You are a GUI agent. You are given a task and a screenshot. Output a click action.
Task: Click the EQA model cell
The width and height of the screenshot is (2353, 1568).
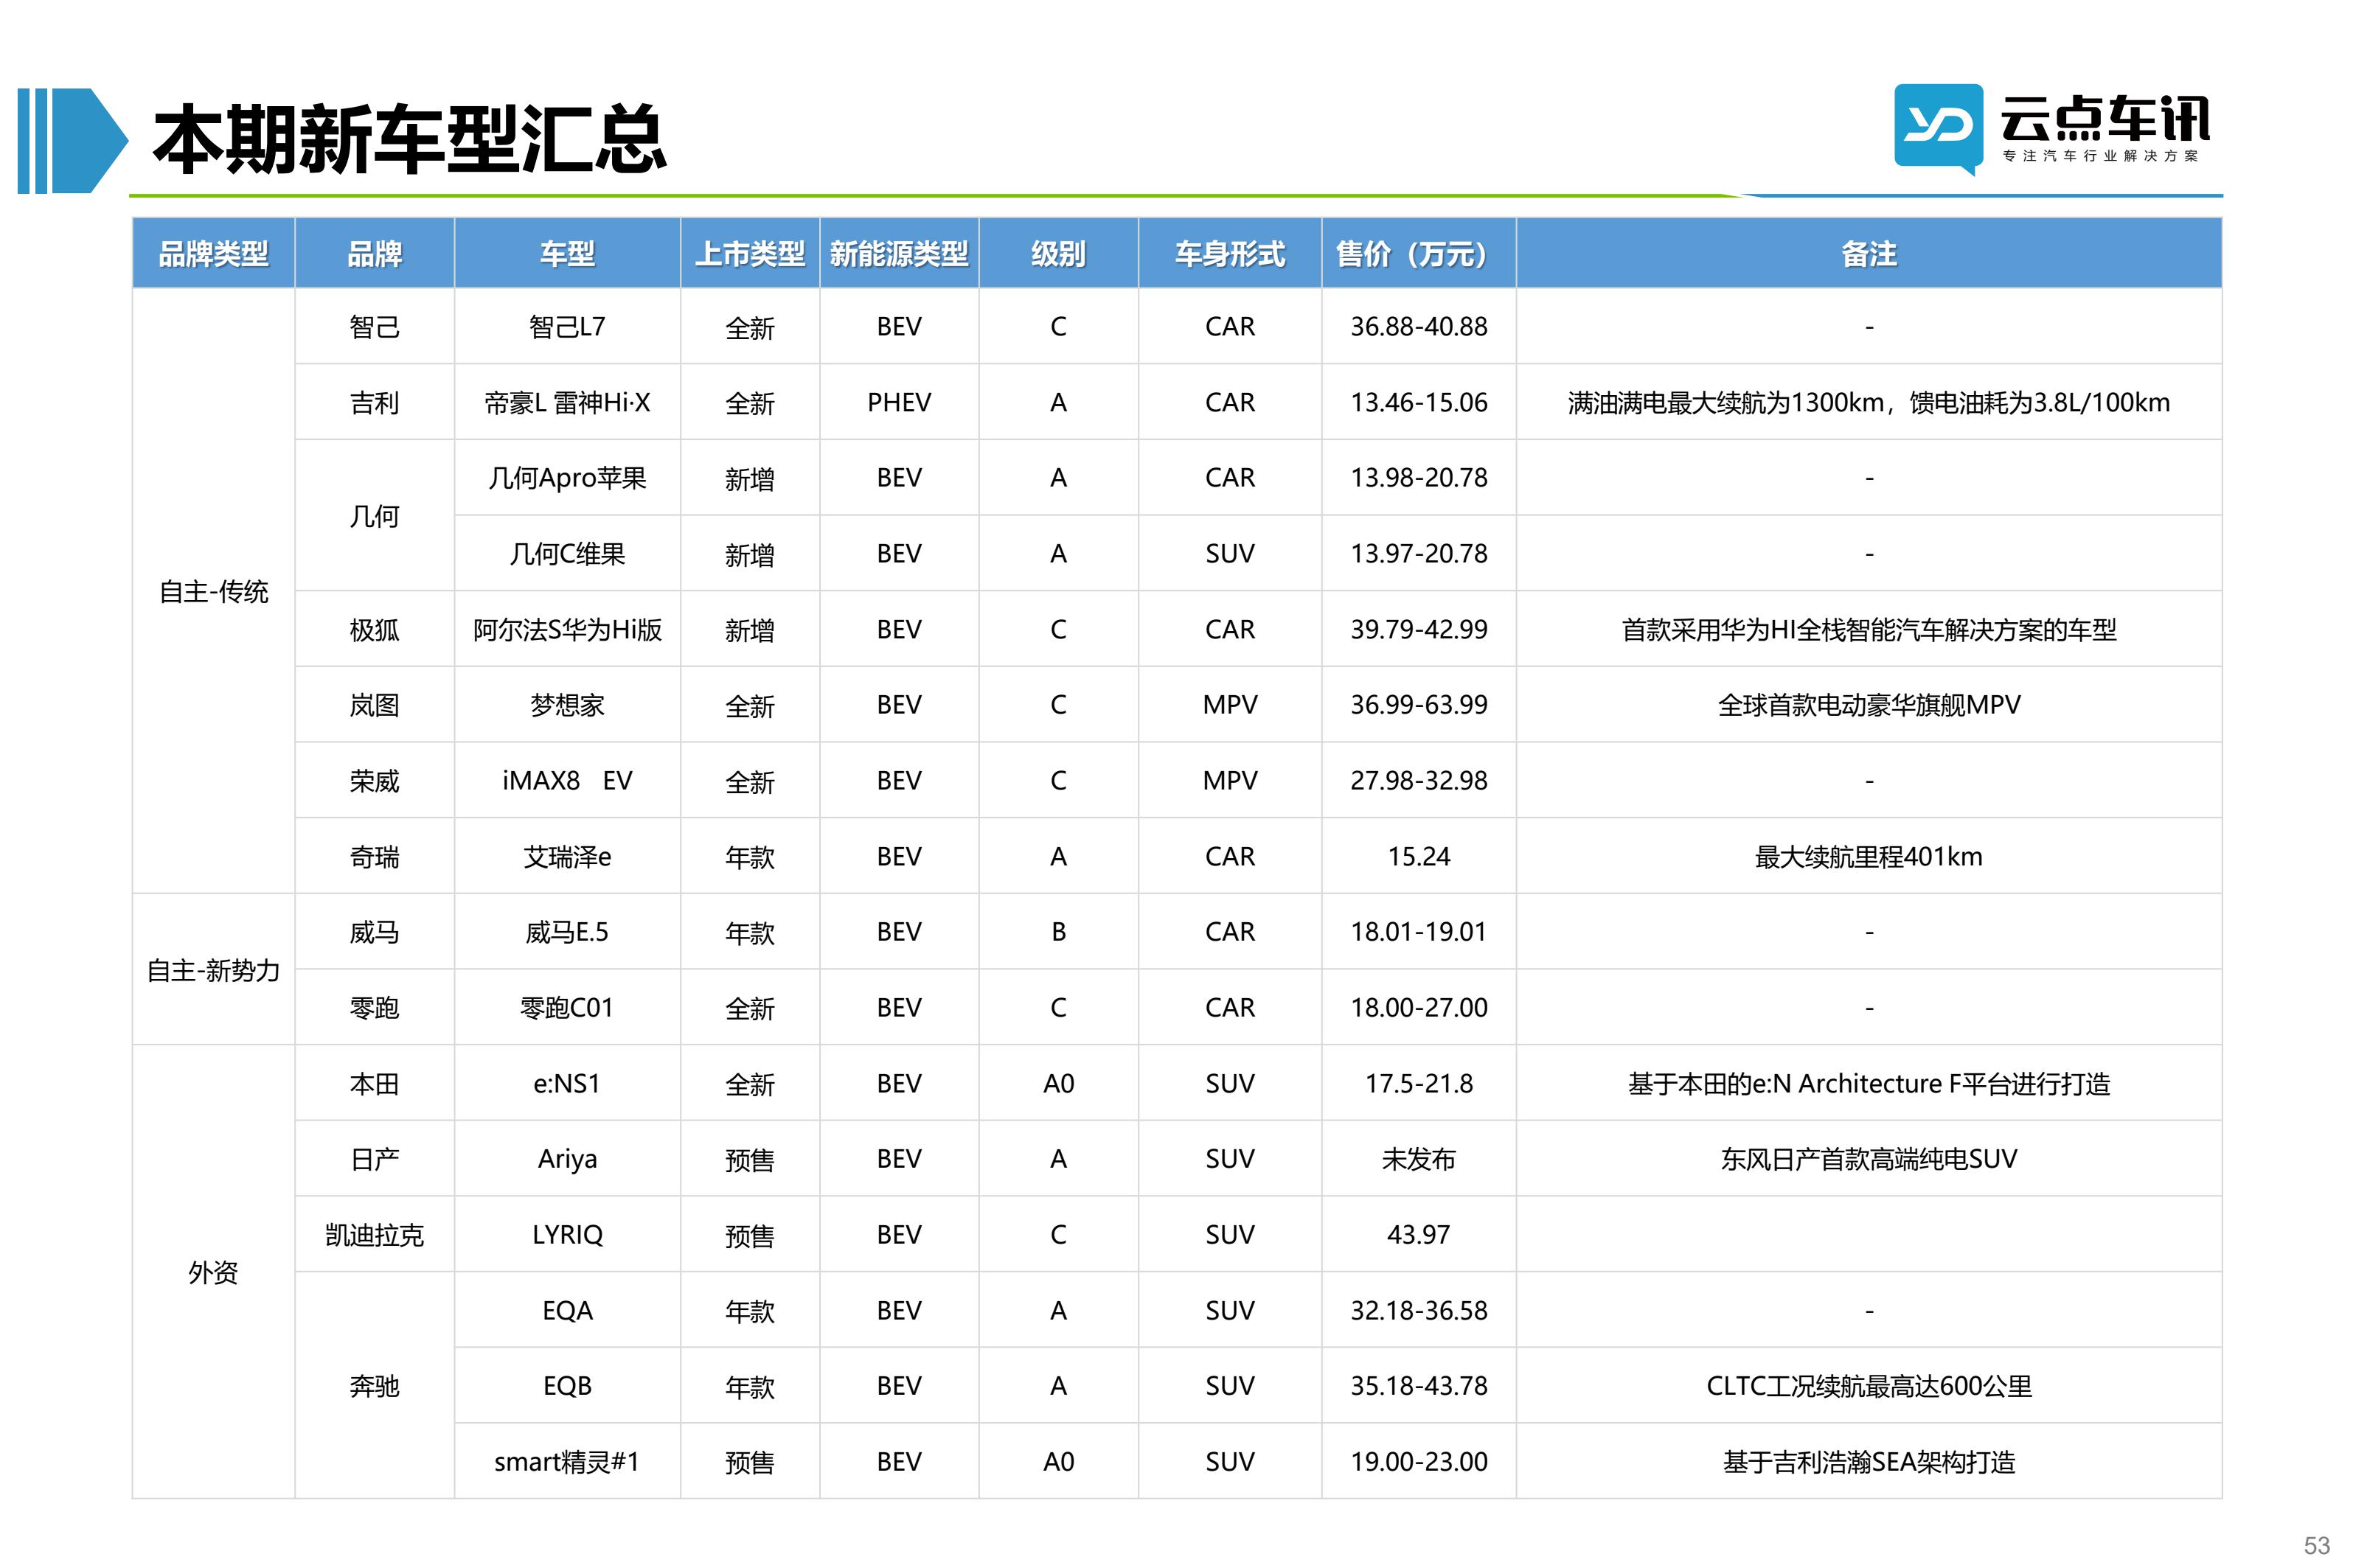point(567,1311)
